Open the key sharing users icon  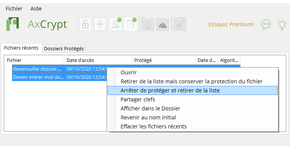tap(115, 24)
